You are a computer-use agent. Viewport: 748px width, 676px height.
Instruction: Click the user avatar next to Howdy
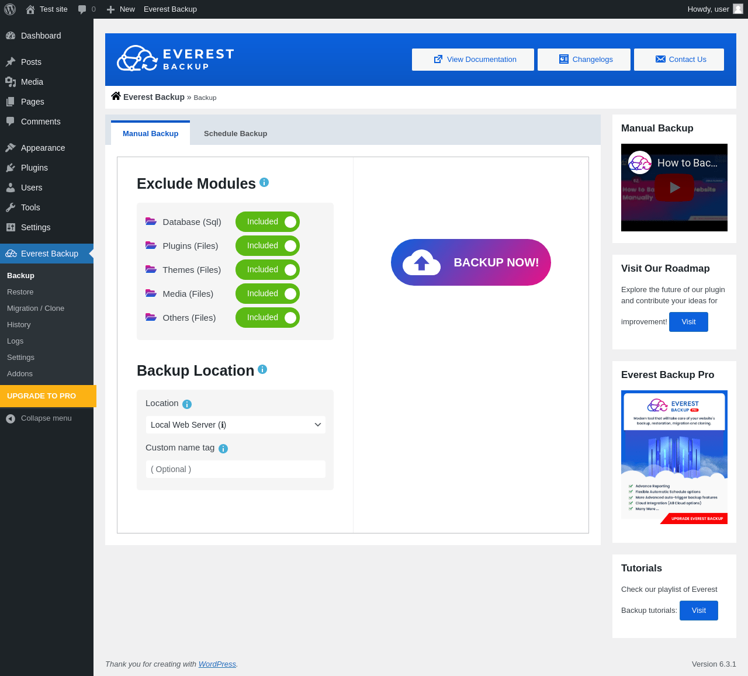[738, 9]
